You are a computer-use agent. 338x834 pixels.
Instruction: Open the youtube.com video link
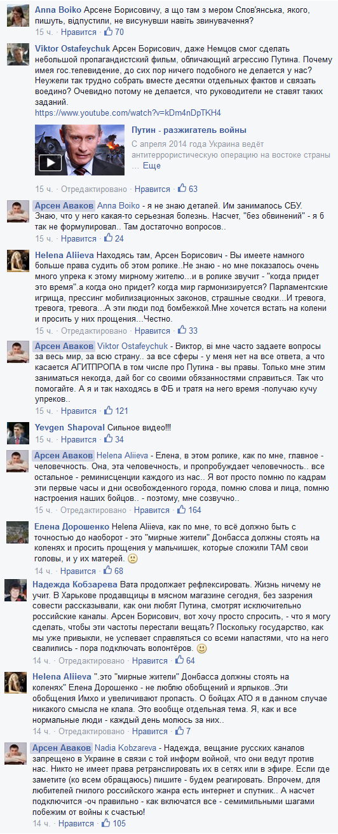coord(128,113)
